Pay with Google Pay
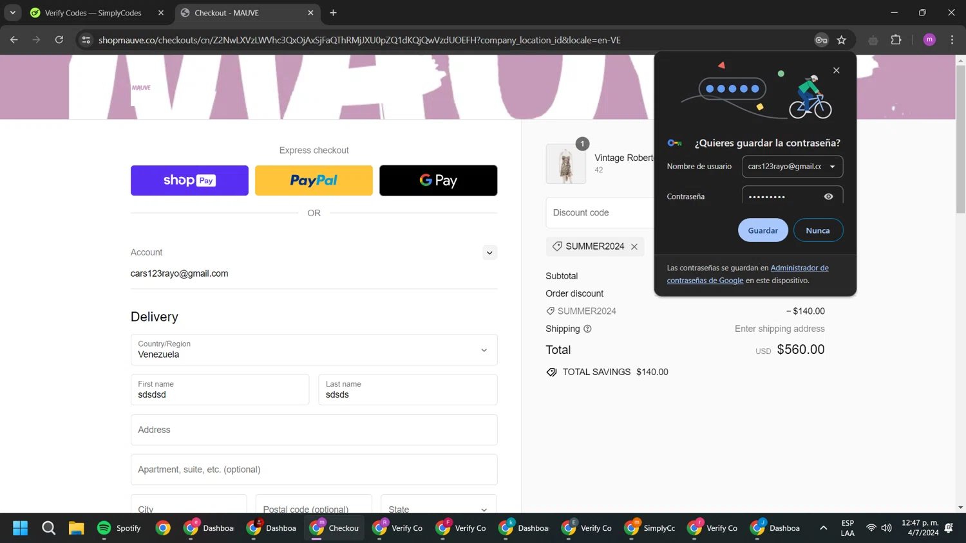This screenshot has width=966, height=543. point(438,181)
